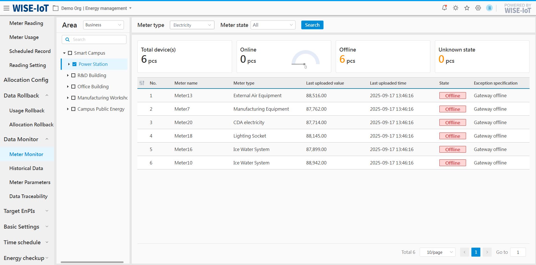Open the notification bell alerts
The image size is (536, 265).
(444, 8)
